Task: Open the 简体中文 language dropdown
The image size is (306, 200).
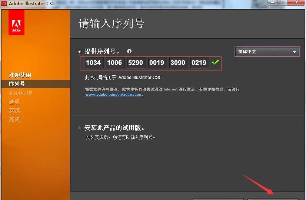Action: tap(267, 52)
